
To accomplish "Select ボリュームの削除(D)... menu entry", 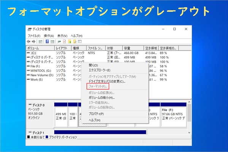I will [101, 108].
